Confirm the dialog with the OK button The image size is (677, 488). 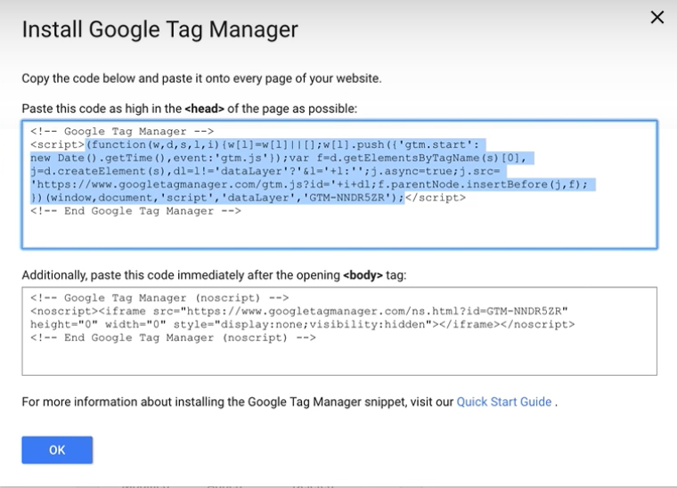pos(57,450)
